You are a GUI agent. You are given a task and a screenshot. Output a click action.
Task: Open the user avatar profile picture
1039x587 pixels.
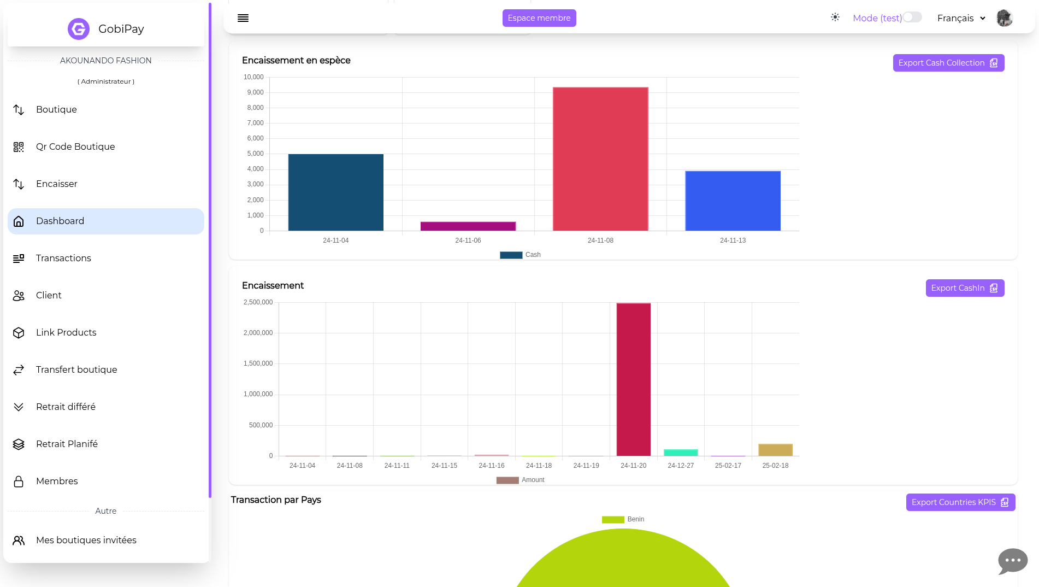(x=1004, y=18)
